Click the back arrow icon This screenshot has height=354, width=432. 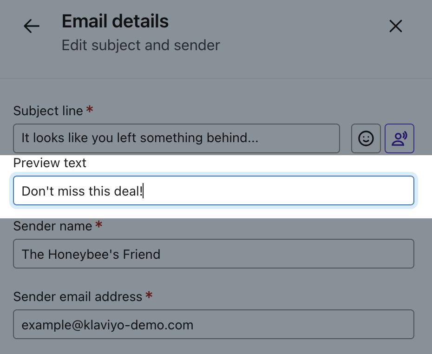click(32, 26)
